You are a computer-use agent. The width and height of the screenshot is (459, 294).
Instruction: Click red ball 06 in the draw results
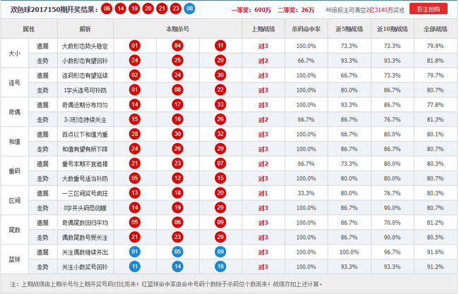[107, 8]
